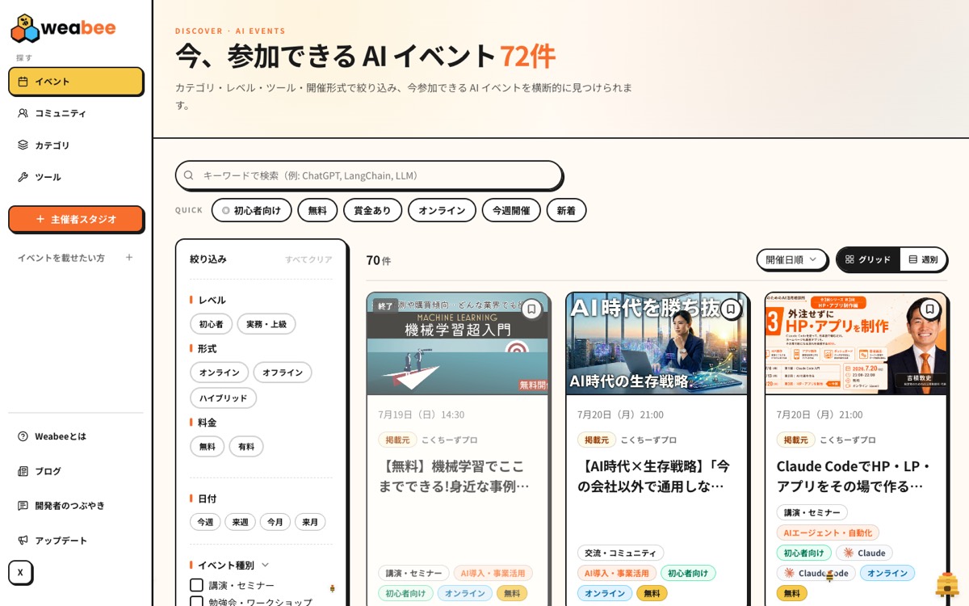Image resolution: width=969 pixels, height=606 pixels.
Task: Toggle the quick filter 無料 chip
Action: (317, 210)
